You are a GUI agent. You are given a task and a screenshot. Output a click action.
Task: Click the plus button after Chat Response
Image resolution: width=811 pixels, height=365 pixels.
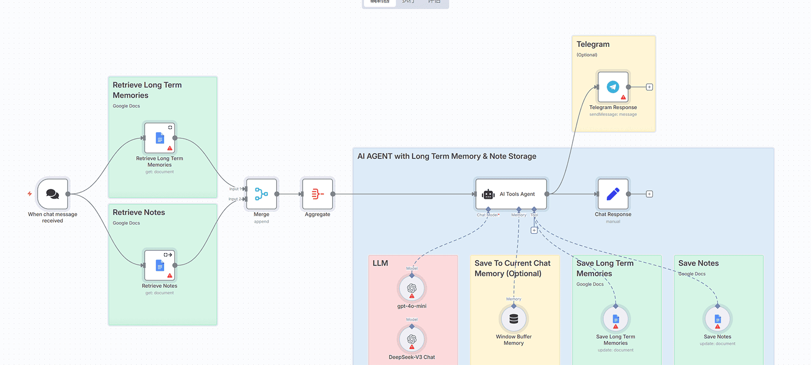pyautogui.click(x=649, y=194)
